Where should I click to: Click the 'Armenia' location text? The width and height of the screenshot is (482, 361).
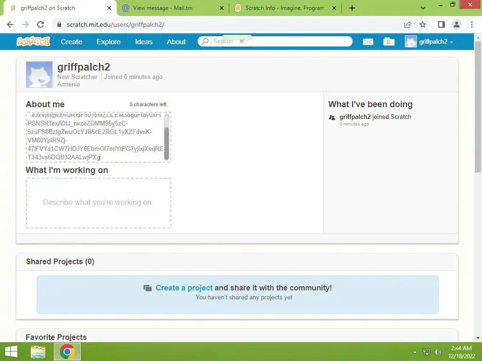click(69, 85)
